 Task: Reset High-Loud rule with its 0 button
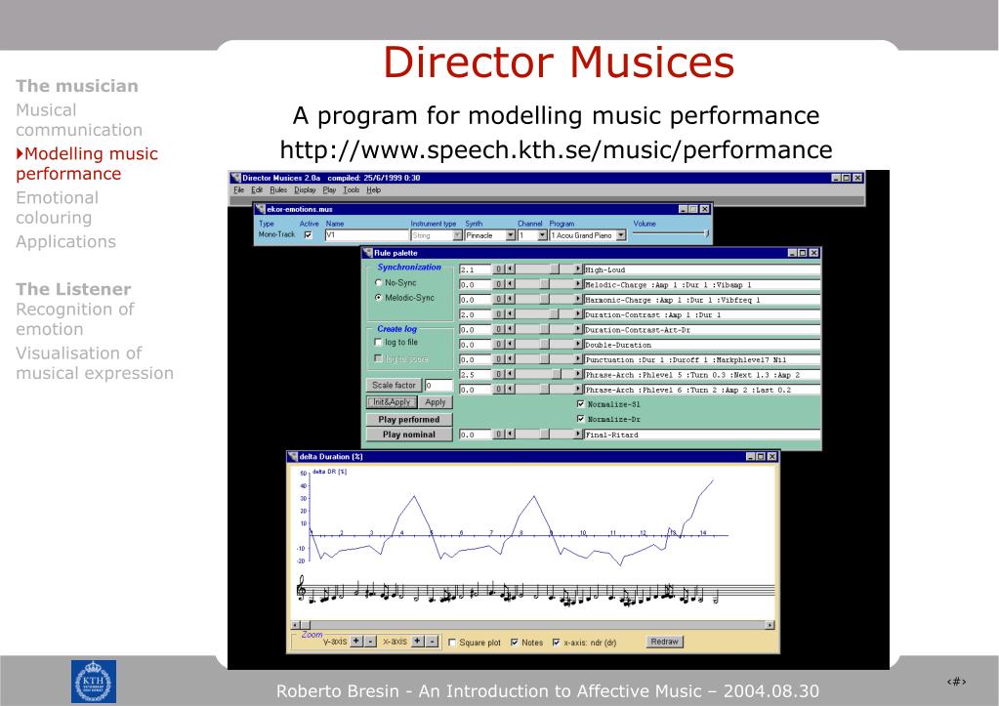tap(500, 270)
